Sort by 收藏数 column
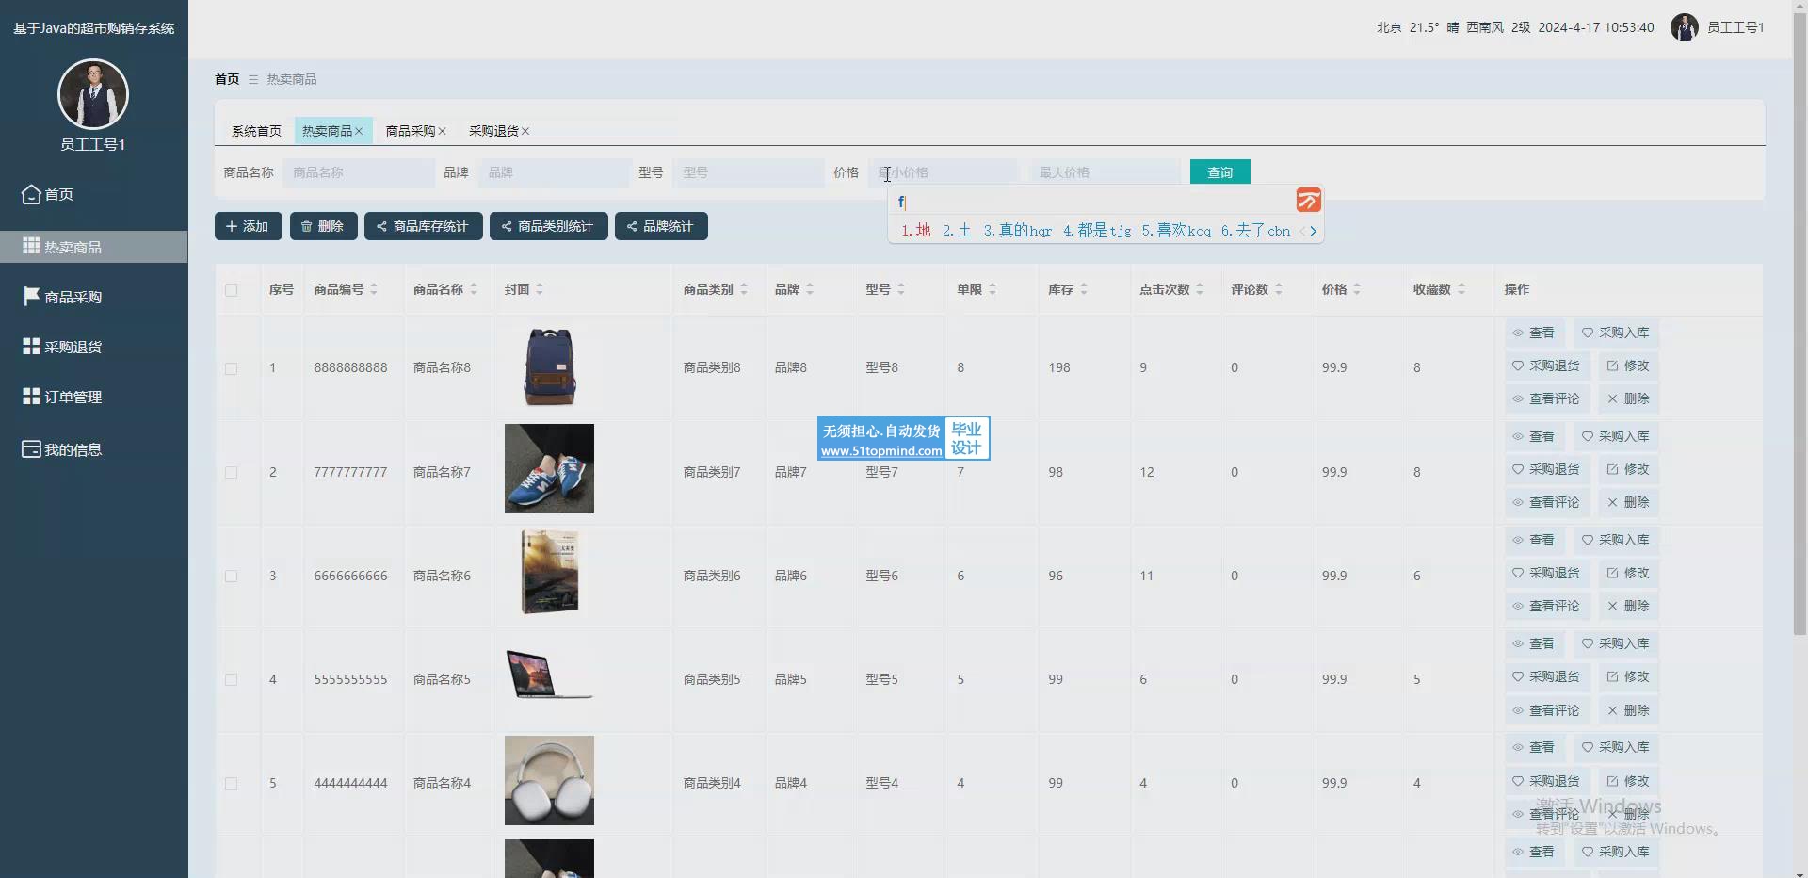Viewport: 1808px width, 878px height. pos(1461,289)
